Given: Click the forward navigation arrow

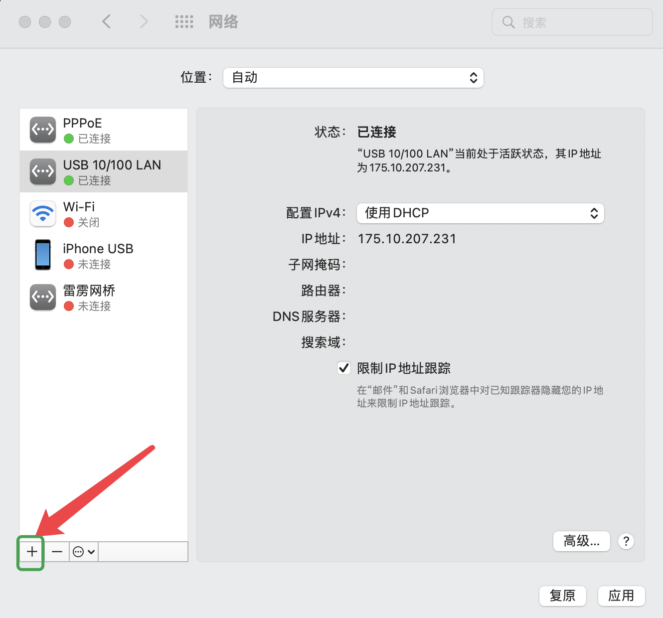Looking at the screenshot, I should click(144, 21).
